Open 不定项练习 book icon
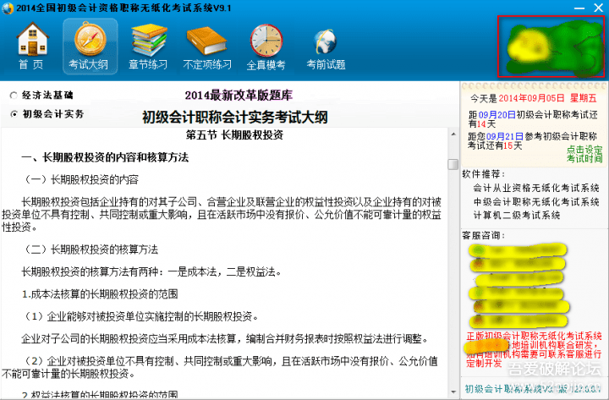This screenshot has width=609, height=400. coord(207,46)
